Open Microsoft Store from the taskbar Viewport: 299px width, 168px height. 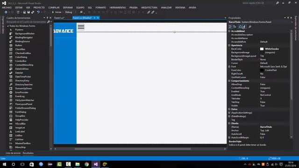32,164
